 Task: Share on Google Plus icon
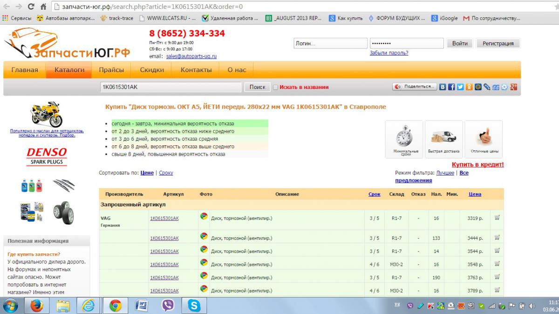[513, 87]
